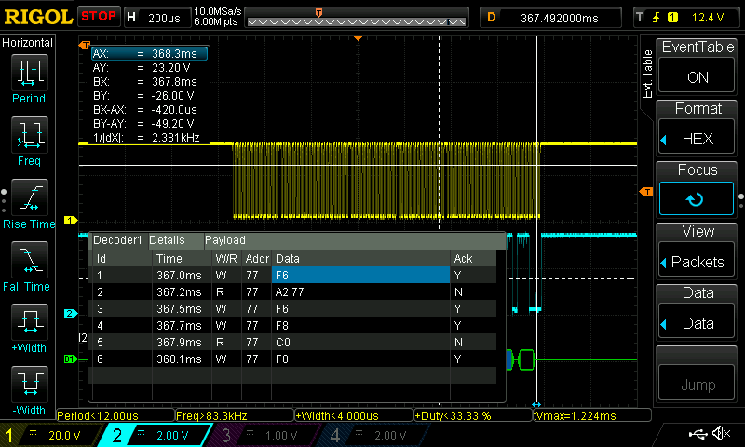Image resolution: width=745 pixels, height=447 pixels.
Task: Select the -Width measurement icon
Action: [28, 386]
